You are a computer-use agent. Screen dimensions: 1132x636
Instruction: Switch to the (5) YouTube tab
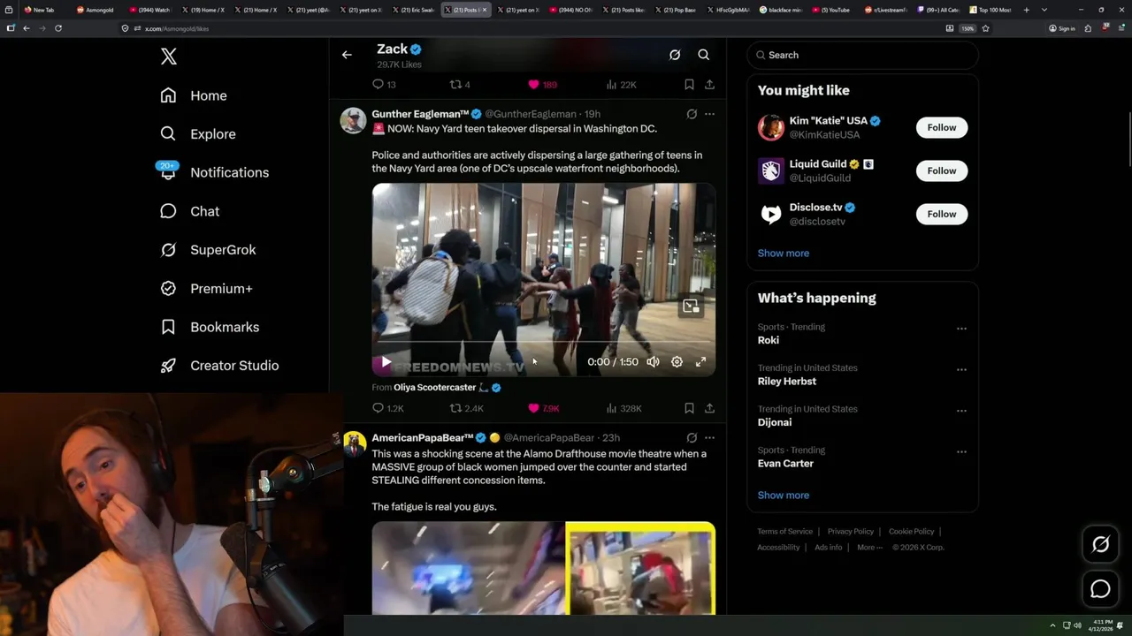point(832,10)
